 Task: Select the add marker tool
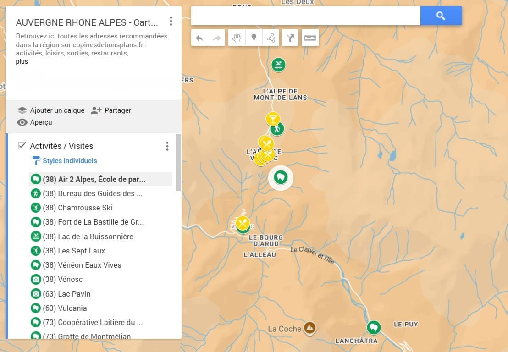[x=254, y=38]
